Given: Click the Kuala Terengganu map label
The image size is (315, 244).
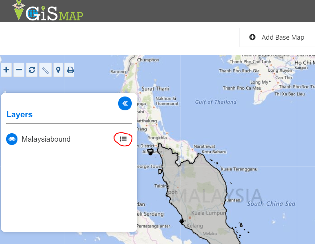Looking at the screenshot, I should (x=239, y=169).
